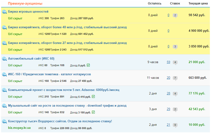
Task: Click the verified income checkmark for Музыкальный сайт
Action: [93, 112]
